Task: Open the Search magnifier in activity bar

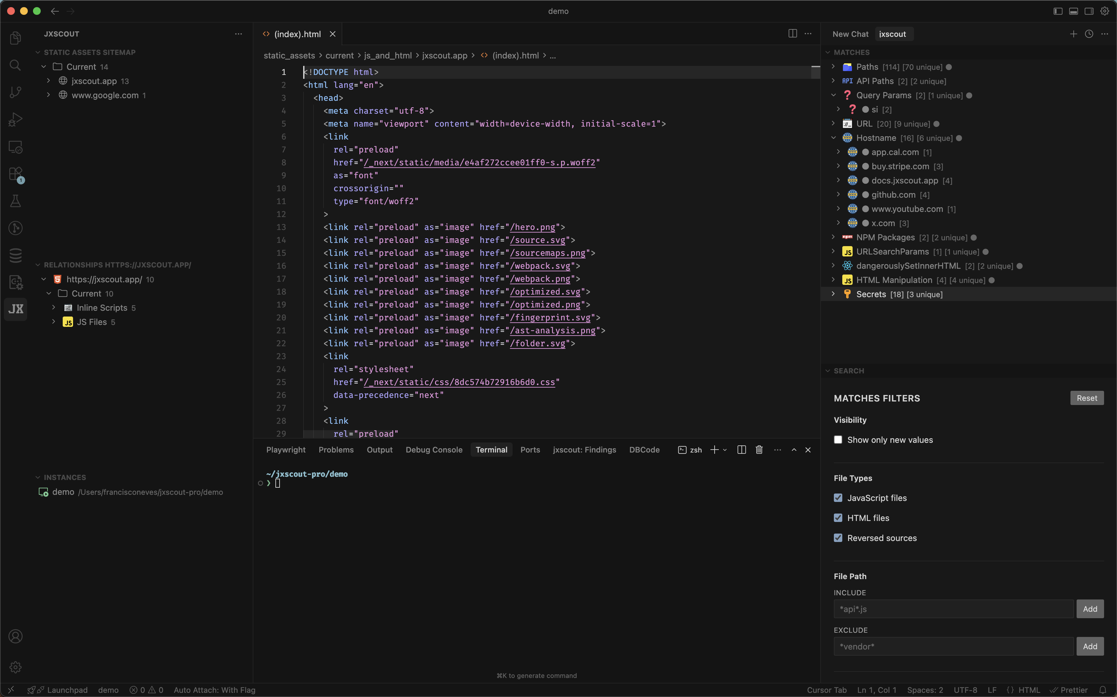Action: pos(15,65)
